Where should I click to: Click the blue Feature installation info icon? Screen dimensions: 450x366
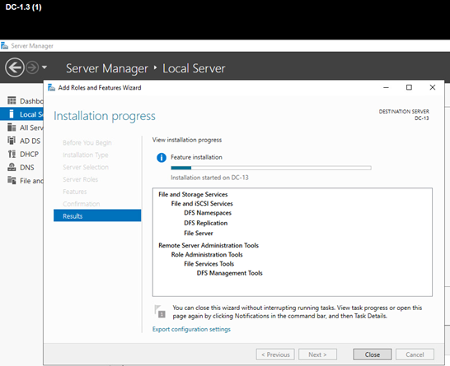162,158
